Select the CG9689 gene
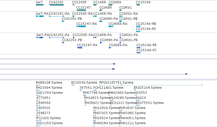217x127 pixels. click(111, 5)
